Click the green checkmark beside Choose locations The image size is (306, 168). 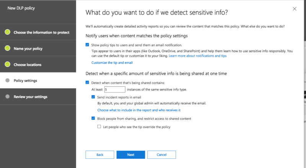coord(7,65)
